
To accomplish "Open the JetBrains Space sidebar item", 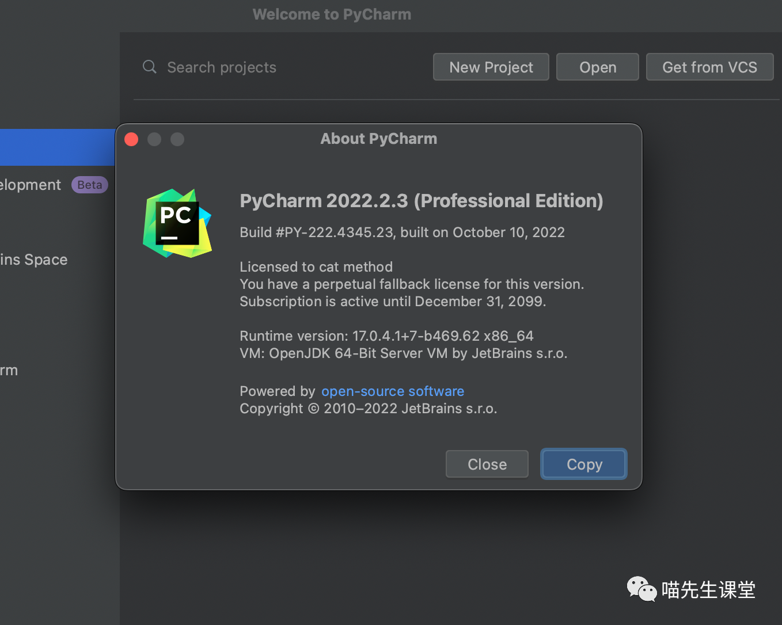I will click(34, 260).
